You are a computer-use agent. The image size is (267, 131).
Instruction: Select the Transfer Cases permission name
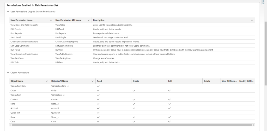(x=17, y=58)
